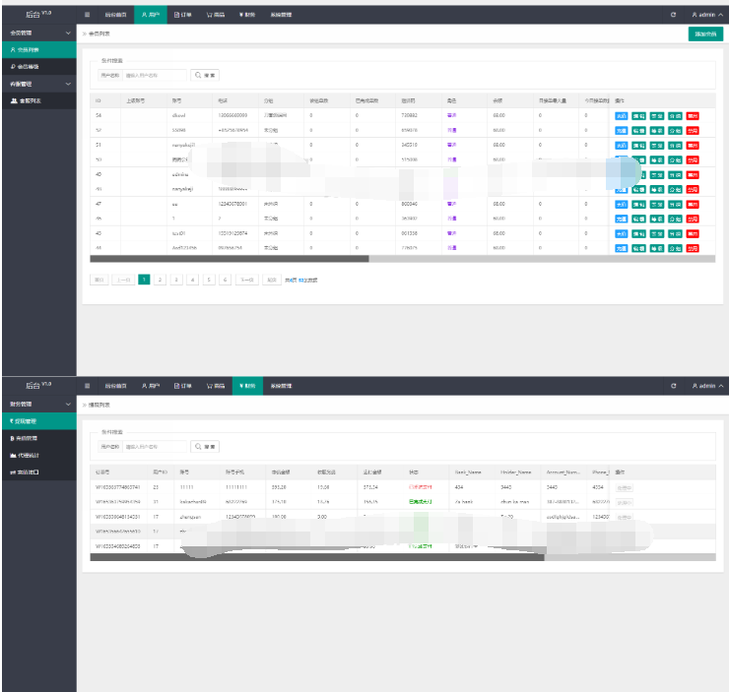
Task: Click the refresh icon in the member list header
Action: 673,15
